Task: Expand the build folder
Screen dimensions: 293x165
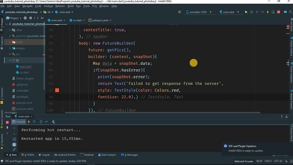Action: tap(10, 42)
